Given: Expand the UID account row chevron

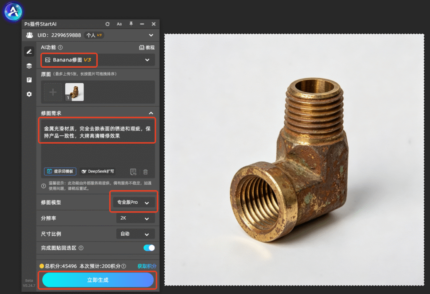Looking at the screenshot, I should [151, 35].
